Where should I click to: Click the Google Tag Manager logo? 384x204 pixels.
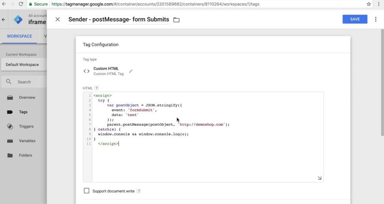18,19
